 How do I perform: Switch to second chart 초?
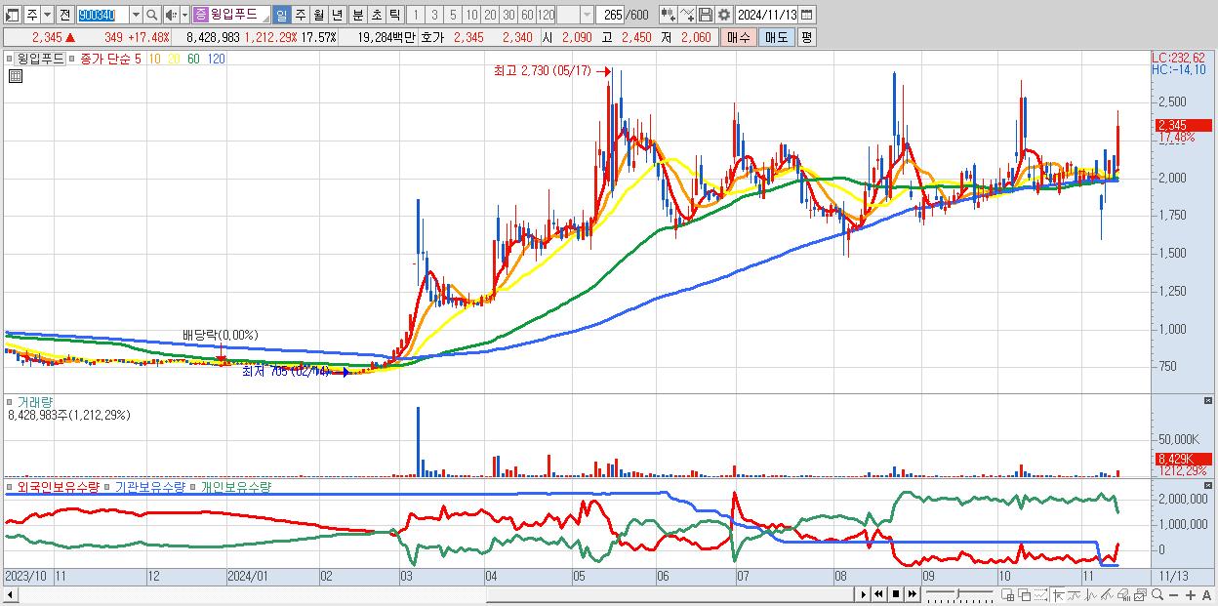coord(377,15)
